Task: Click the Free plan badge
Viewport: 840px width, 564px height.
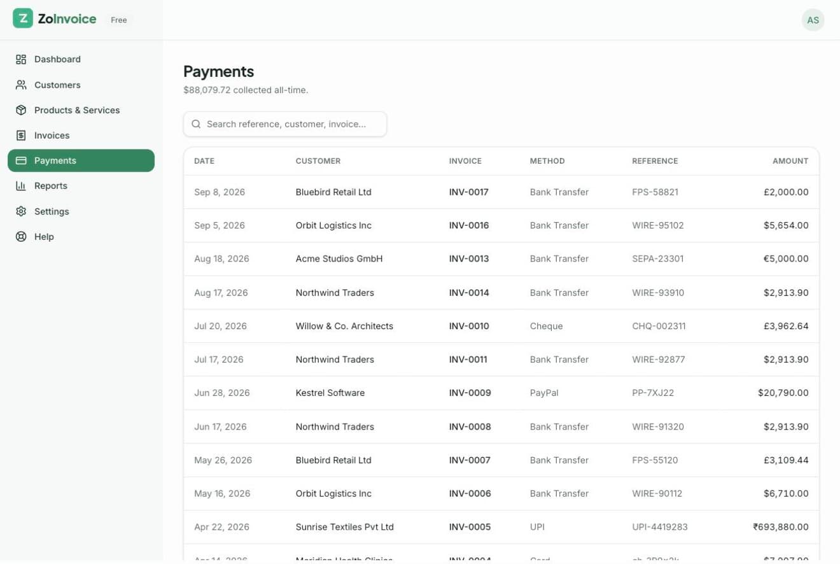Action: tap(119, 20)
